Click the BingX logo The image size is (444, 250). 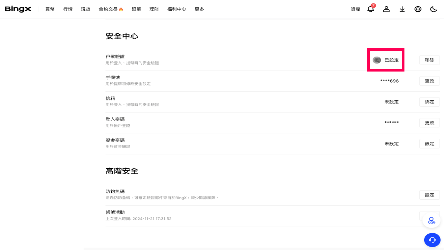click(x=18, y=9)
